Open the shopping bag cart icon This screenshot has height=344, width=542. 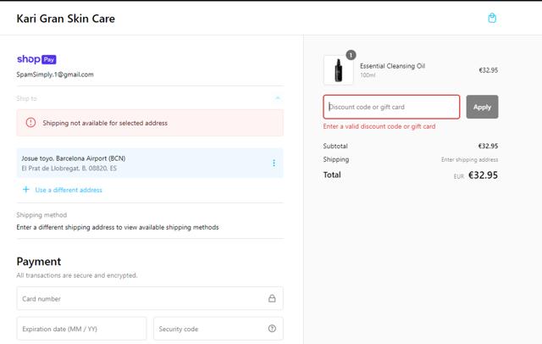pos(492,18)
